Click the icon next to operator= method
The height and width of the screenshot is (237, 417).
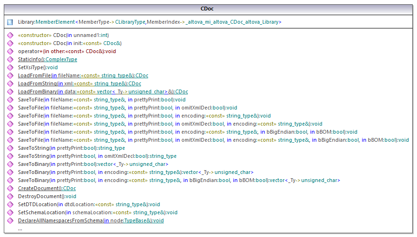10,51
